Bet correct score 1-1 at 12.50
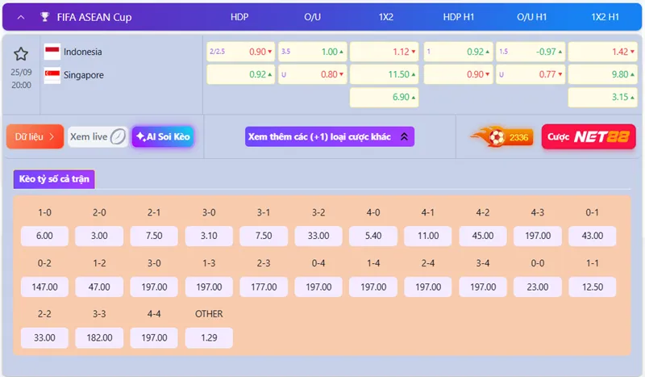The width and height of the screenshot is (645, 377). click(593, 287)
